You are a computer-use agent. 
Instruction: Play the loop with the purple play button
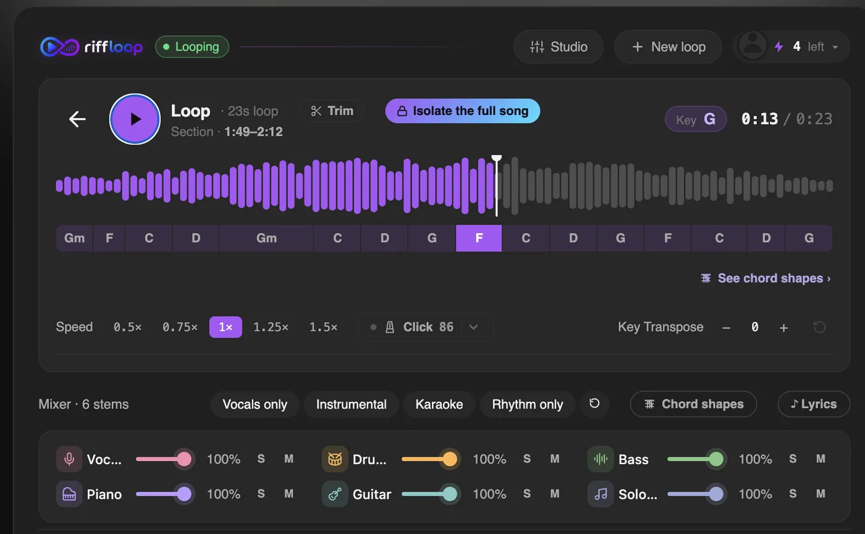point(135,119)
